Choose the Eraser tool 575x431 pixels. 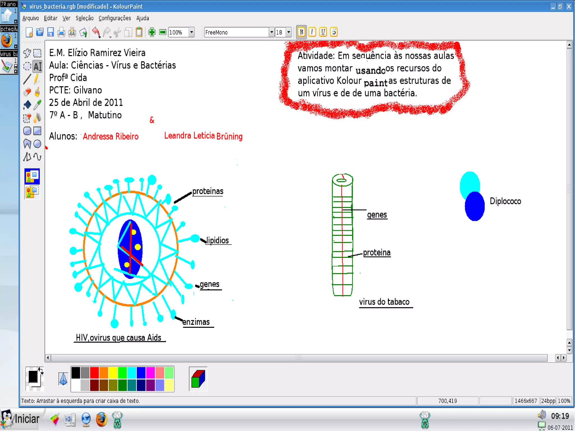27,92
